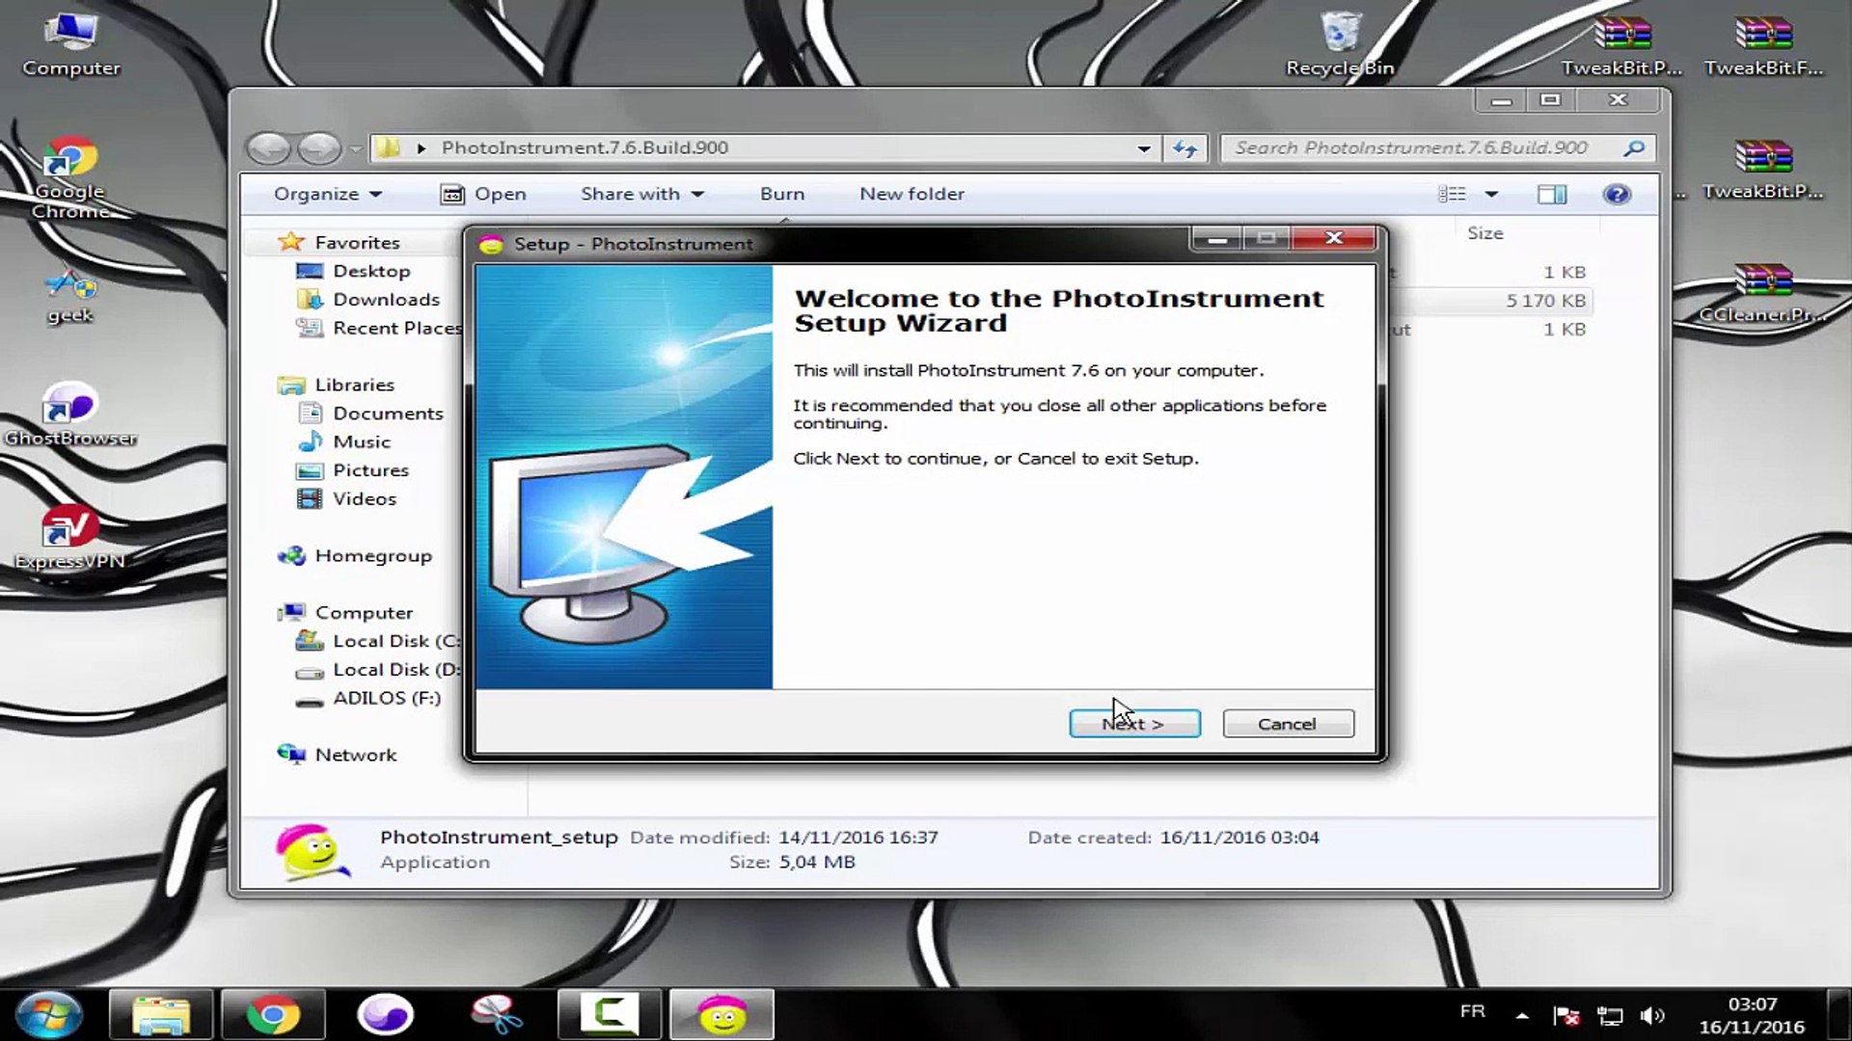
Task: Click the Windows Start orb
Action: 48,1015
